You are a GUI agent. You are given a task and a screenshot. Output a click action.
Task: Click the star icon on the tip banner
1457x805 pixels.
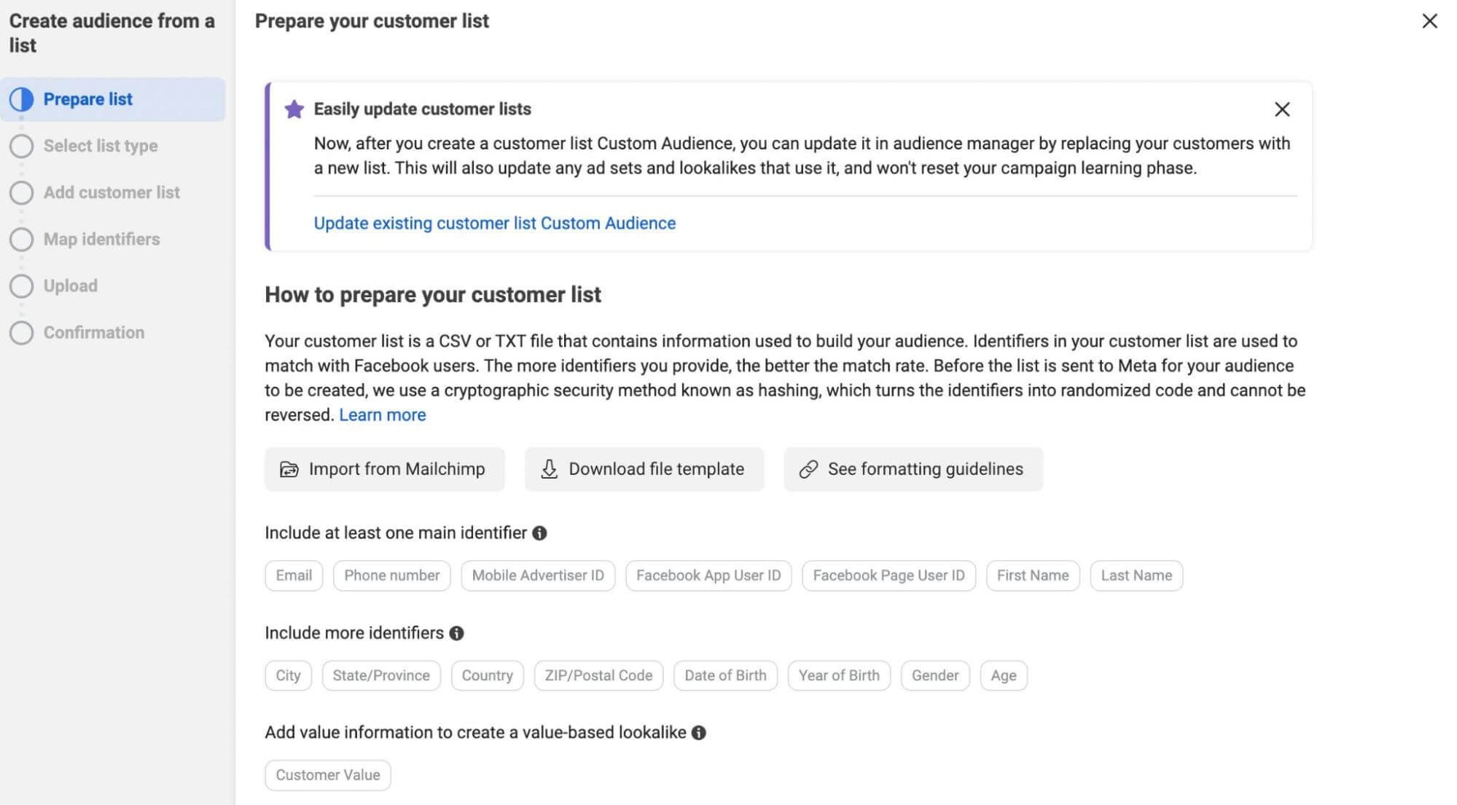click(x=294, y=109)
